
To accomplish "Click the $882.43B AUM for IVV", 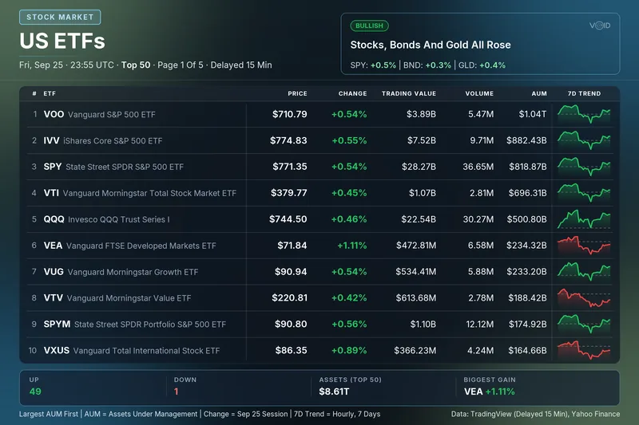I will click(x=526, y=140).
